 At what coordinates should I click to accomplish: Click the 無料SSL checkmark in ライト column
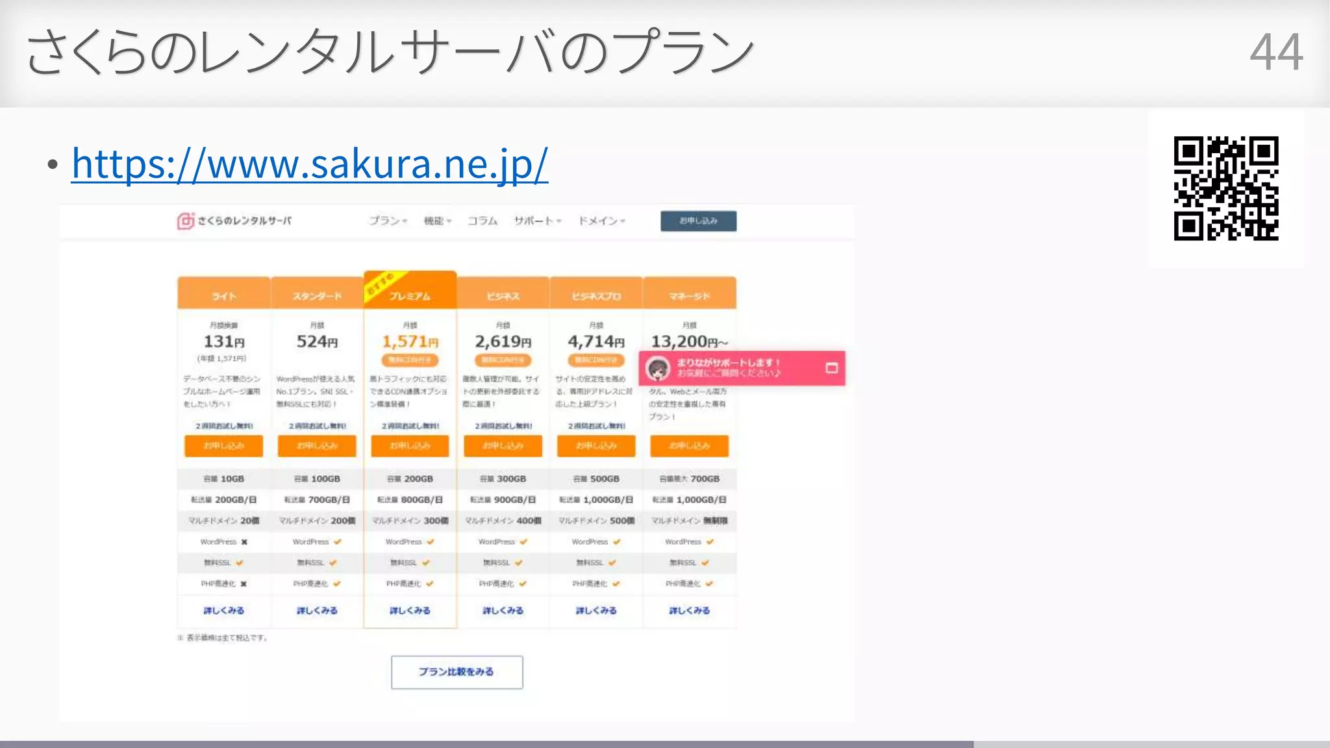point(240,563)
